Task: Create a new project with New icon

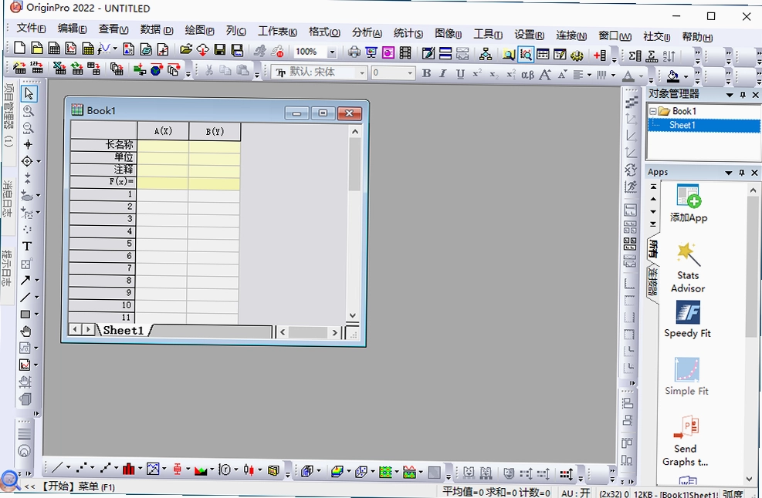Action: click(19, 48)
